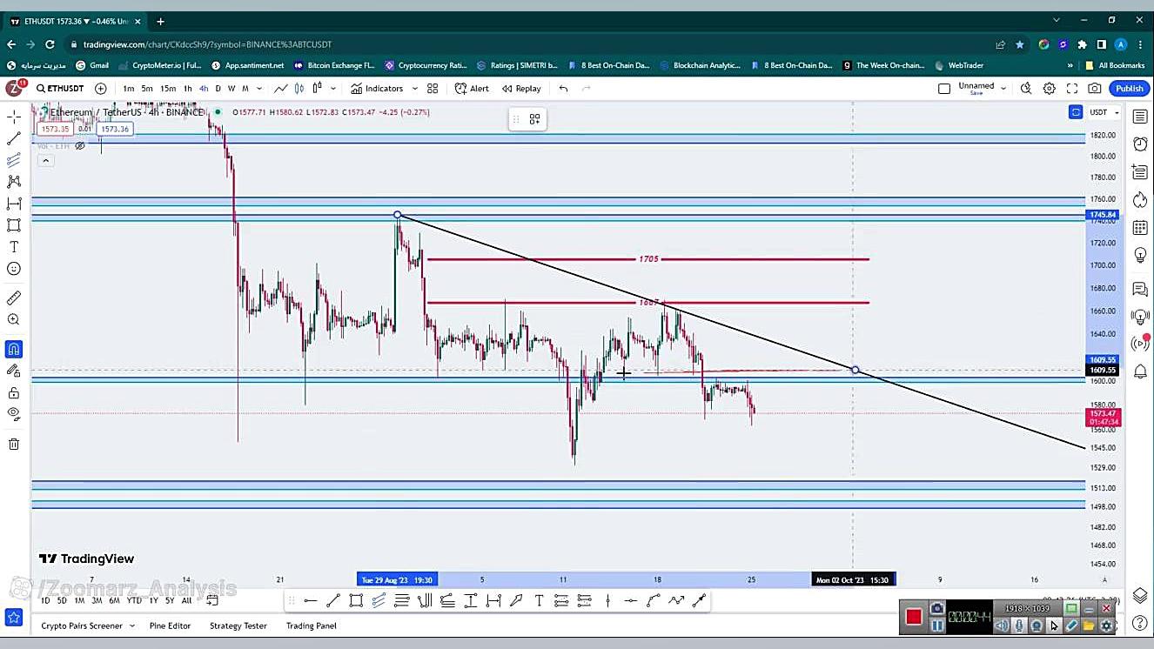Toggle lock all drawing tools
The height and width of the screenshot is (649, 1154).
pyautogui.click(x=14, y=393)
